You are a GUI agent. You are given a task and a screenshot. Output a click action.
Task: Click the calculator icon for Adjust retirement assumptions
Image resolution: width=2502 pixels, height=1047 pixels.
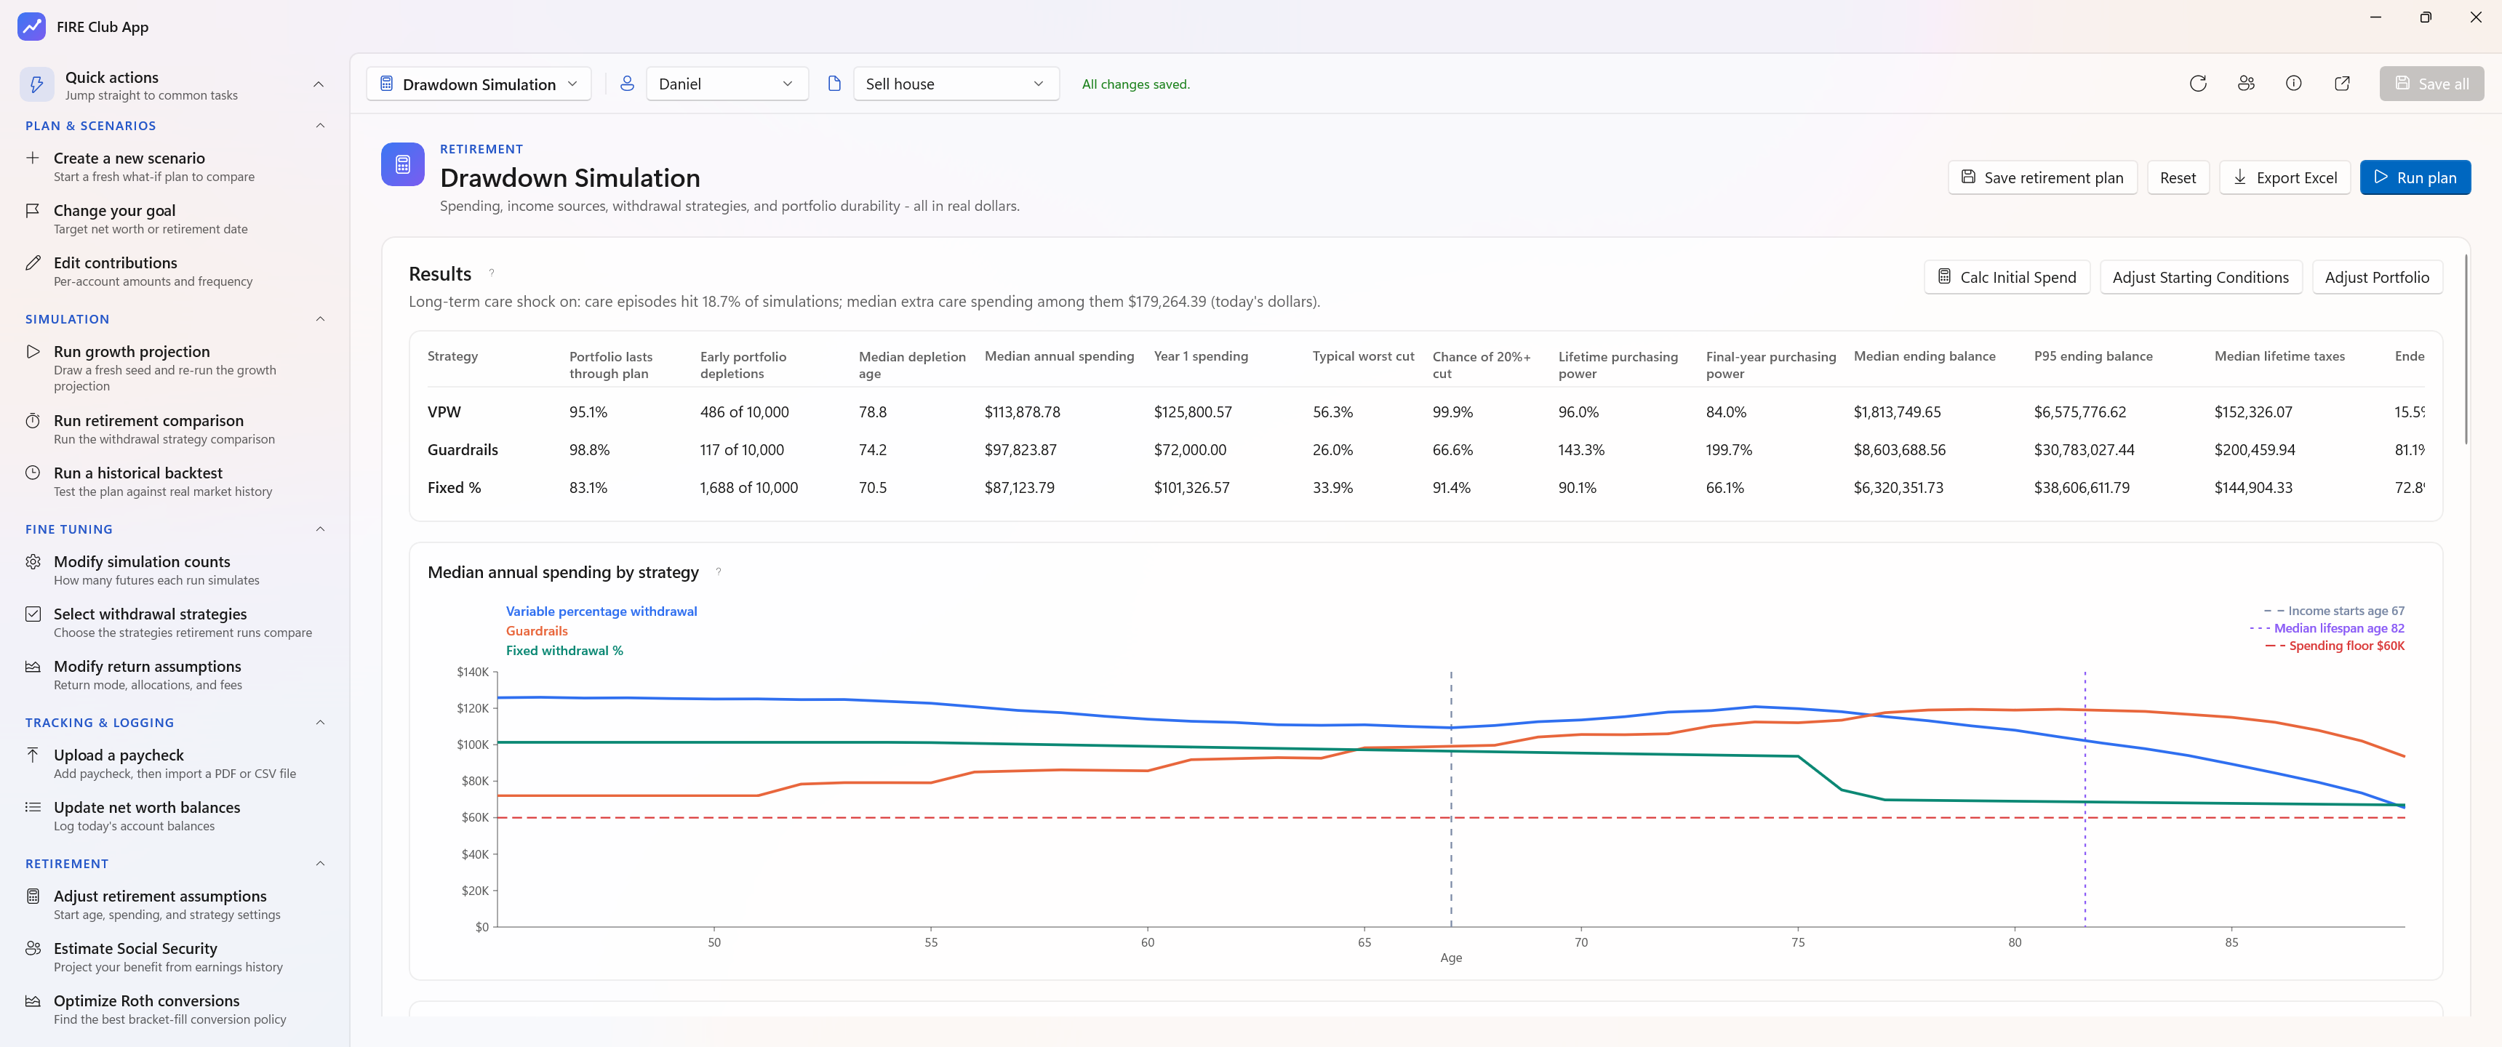point(33,896)
